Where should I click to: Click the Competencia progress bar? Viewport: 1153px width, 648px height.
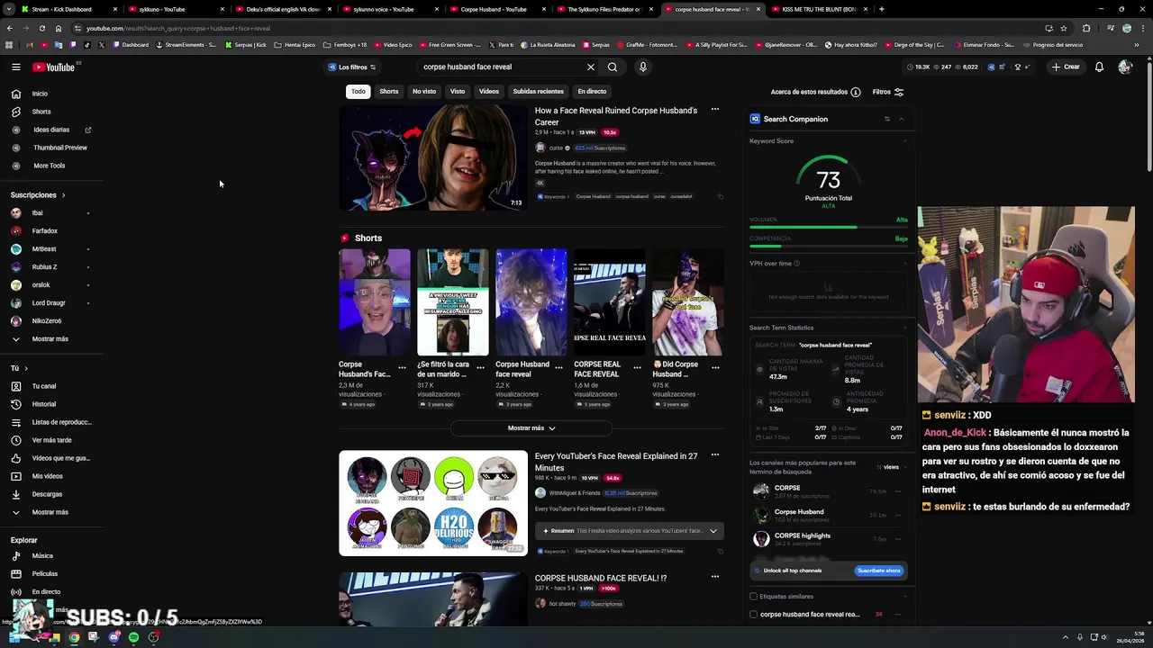pyautogui.click(x=829, y=246)
